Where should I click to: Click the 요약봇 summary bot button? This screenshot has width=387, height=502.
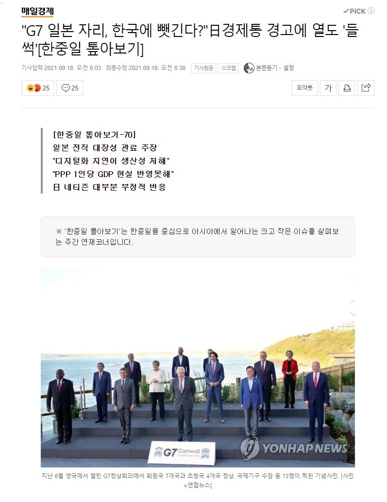304,88
